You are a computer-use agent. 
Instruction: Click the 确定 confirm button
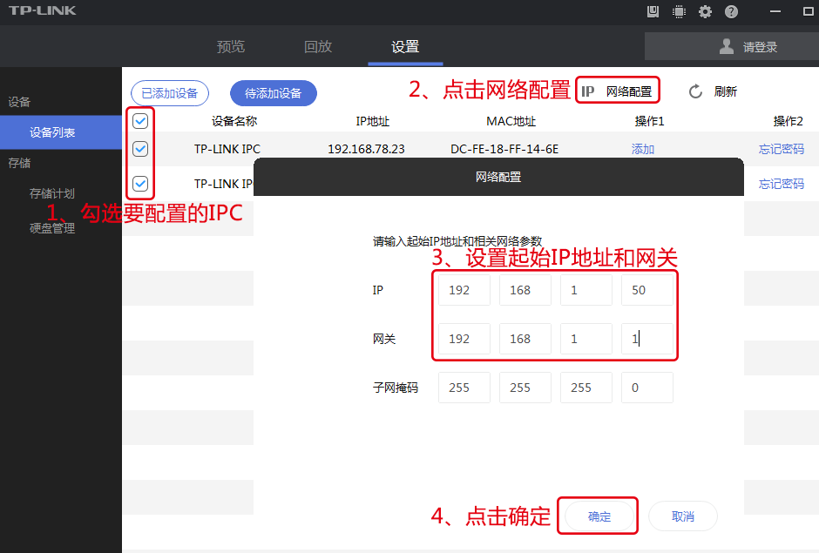[598, 516]
